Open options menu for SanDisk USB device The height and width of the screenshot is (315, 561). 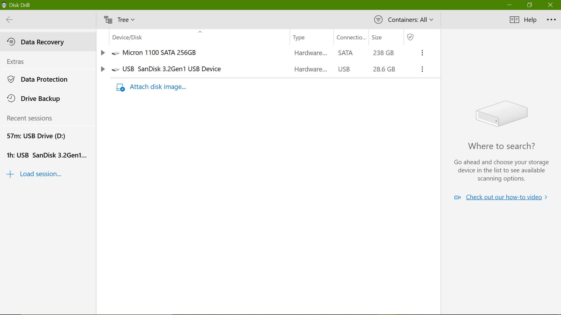coord(422,69)
